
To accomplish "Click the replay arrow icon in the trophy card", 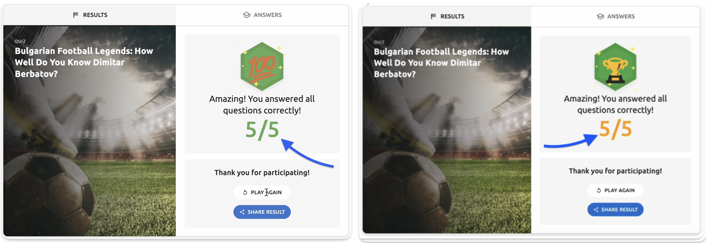I will click(x=599, y=191).
